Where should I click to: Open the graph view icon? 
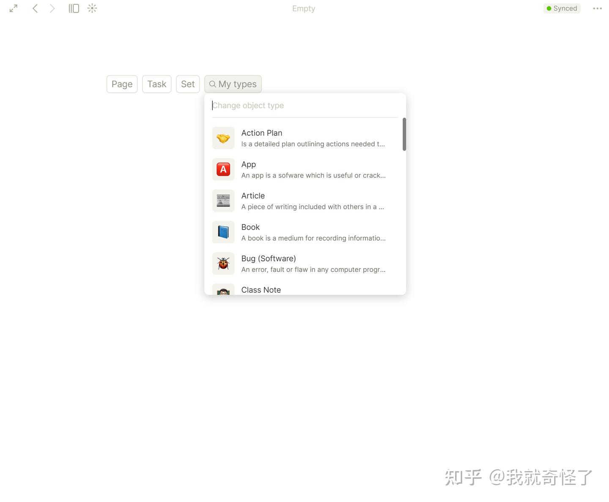click(x=92, y=8)
